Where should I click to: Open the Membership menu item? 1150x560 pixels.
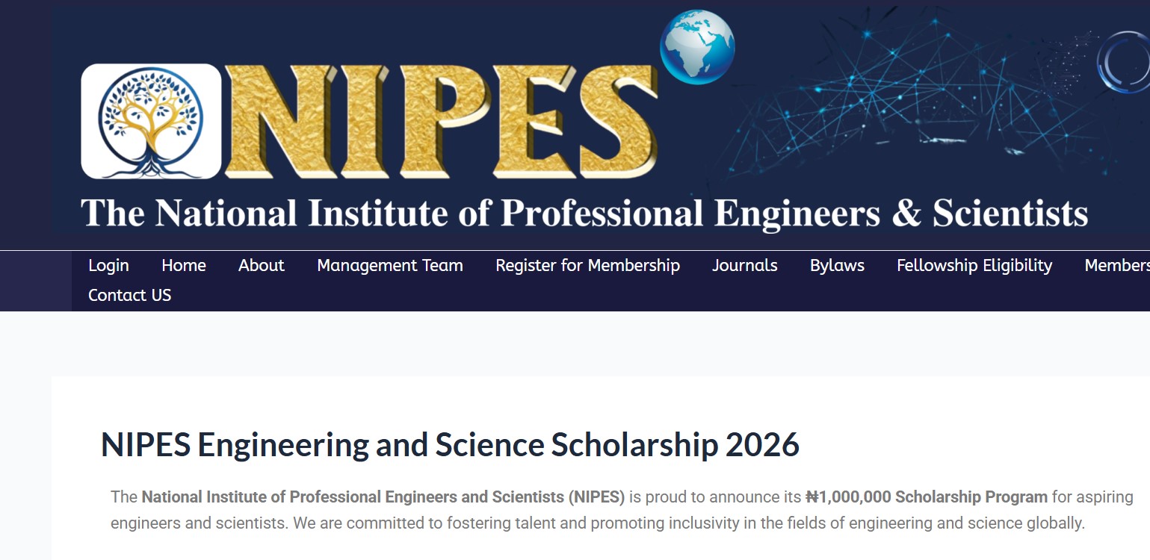1118,265
